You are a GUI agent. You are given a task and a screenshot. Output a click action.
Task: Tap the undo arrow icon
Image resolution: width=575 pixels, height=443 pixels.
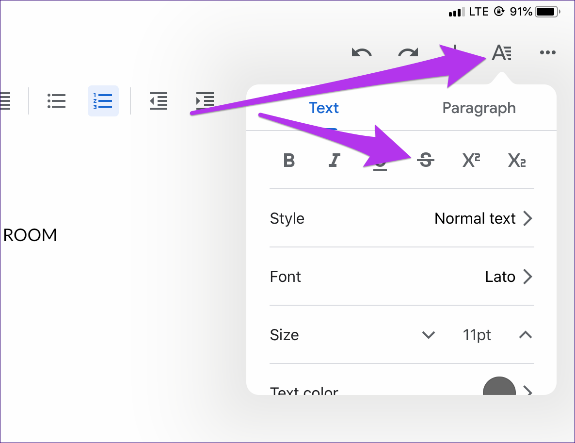point(362,52)
